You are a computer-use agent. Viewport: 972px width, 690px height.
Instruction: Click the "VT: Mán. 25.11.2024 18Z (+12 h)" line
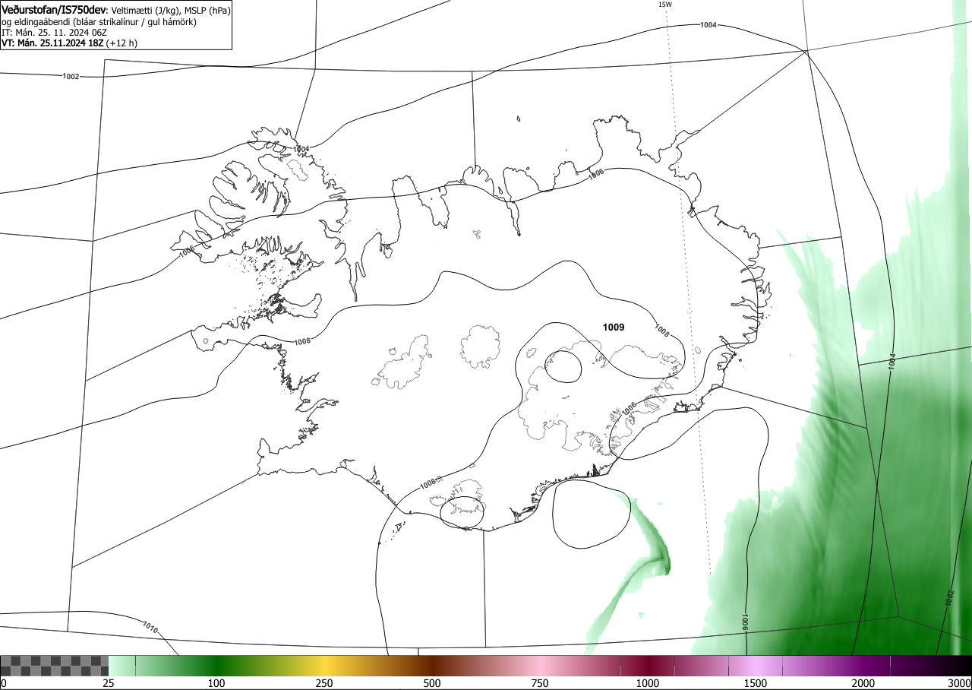70,43
